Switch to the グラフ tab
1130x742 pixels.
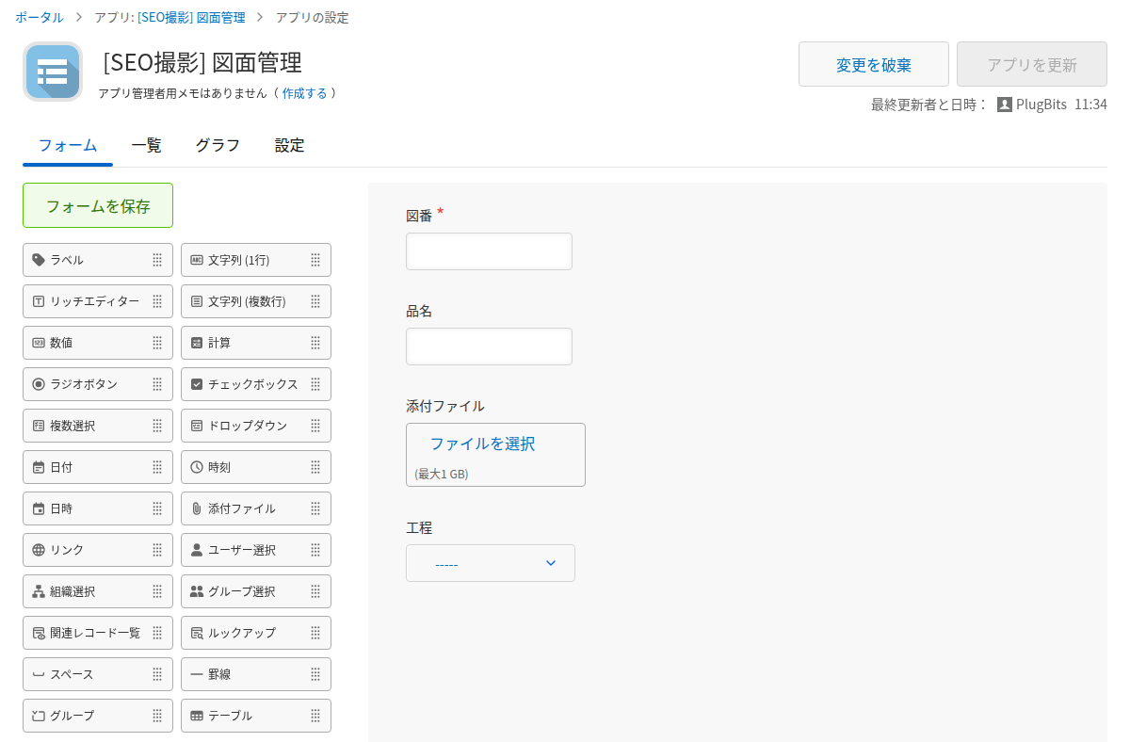218,145
